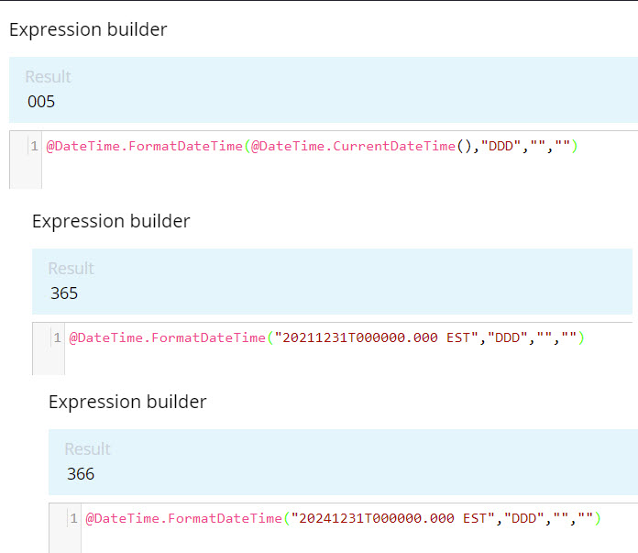The width and height of the screenshot is (638, 553).
Task: Click the Expression builder heading above result 366
Action: [x=127, y=402]
